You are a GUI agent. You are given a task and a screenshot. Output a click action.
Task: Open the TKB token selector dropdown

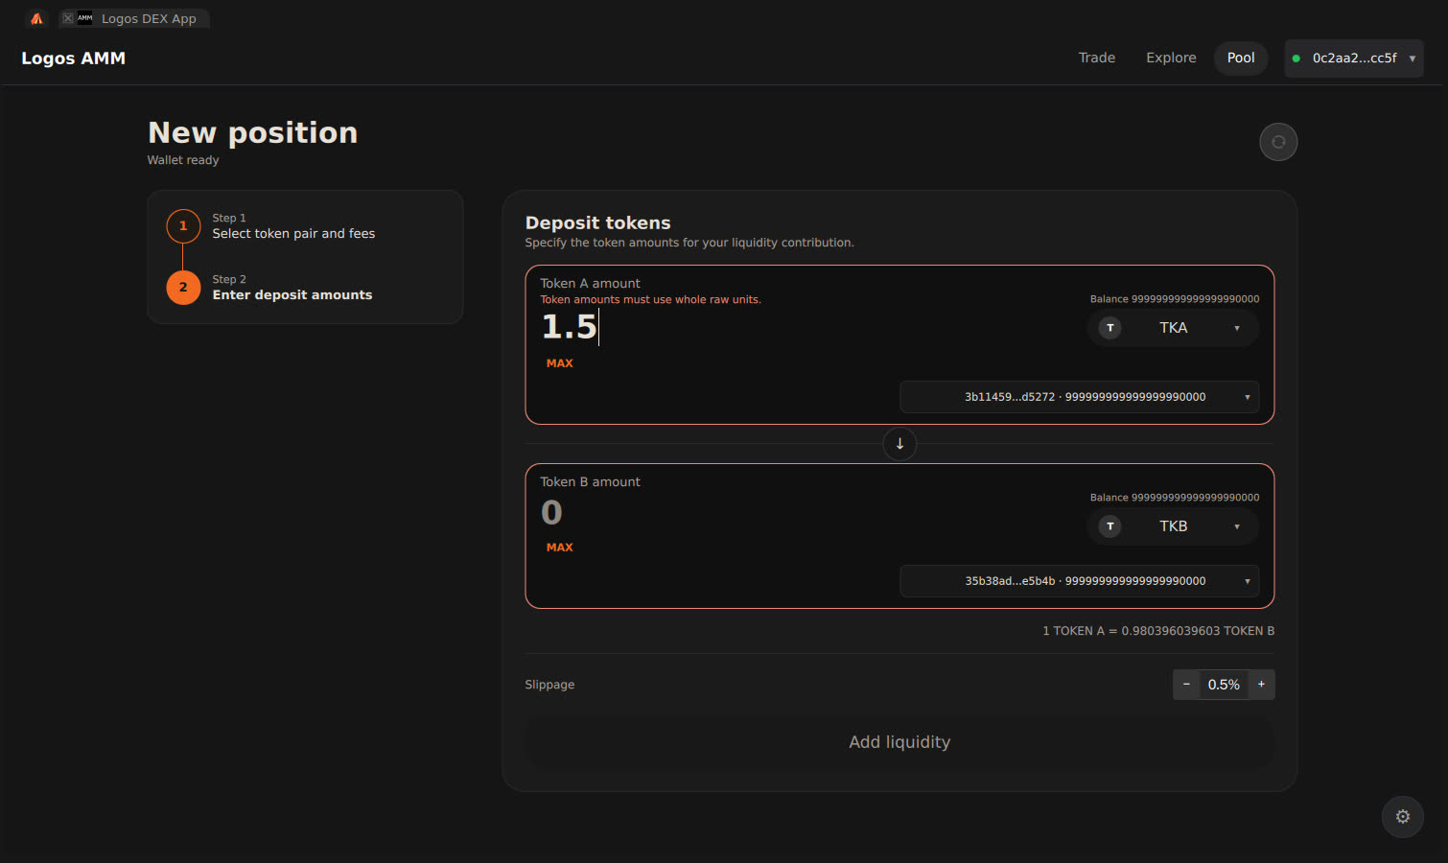point(1173,526)
